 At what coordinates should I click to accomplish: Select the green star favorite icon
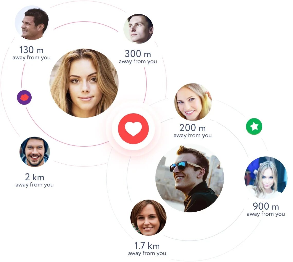[x=254, y=126]
